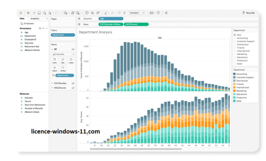This screenshot has height=161, width=266.
Task: Click the Sort descending toolbar icon
Action: click(98, 13)
